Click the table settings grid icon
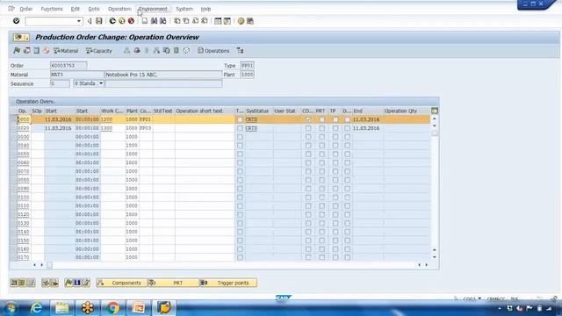Screen dimensions: 562x316 tap(435, 111)
